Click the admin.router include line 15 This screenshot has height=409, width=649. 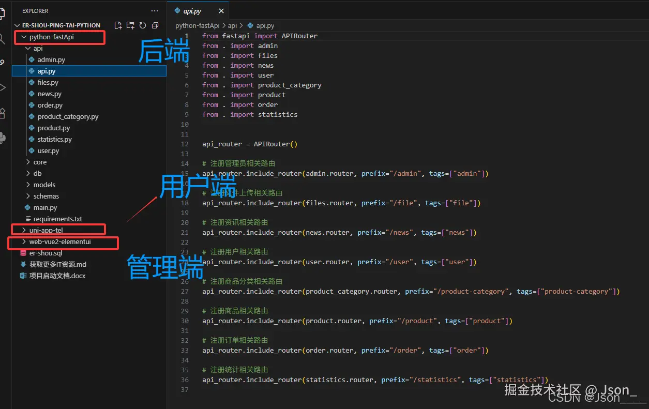click(345, 174)
